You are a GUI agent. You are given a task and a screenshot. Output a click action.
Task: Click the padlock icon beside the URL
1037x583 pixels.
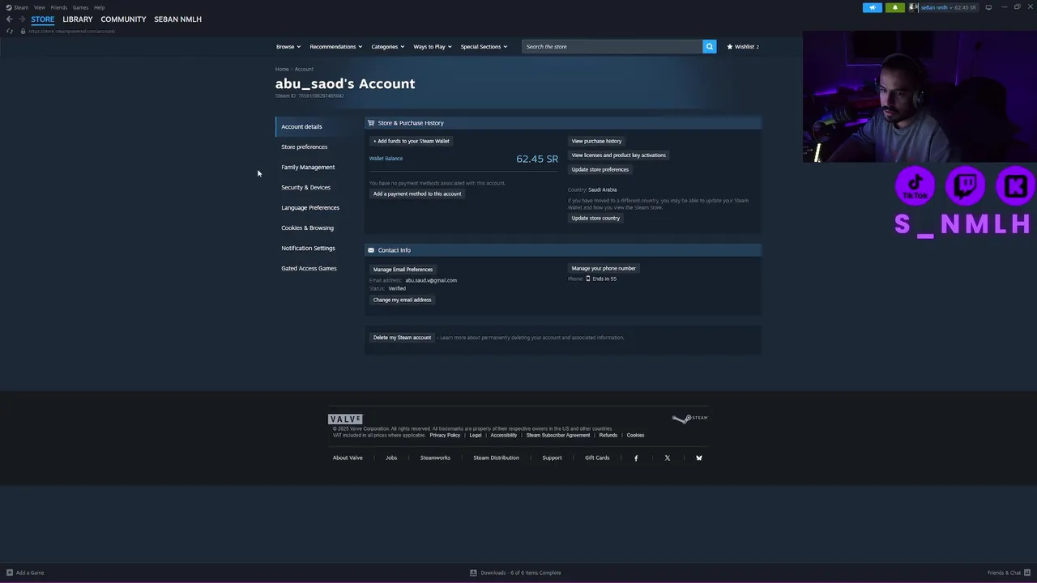23,31
